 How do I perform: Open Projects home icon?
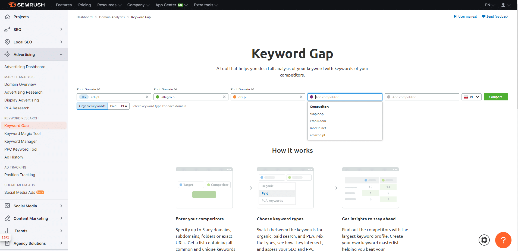click(x=7, y=17)
